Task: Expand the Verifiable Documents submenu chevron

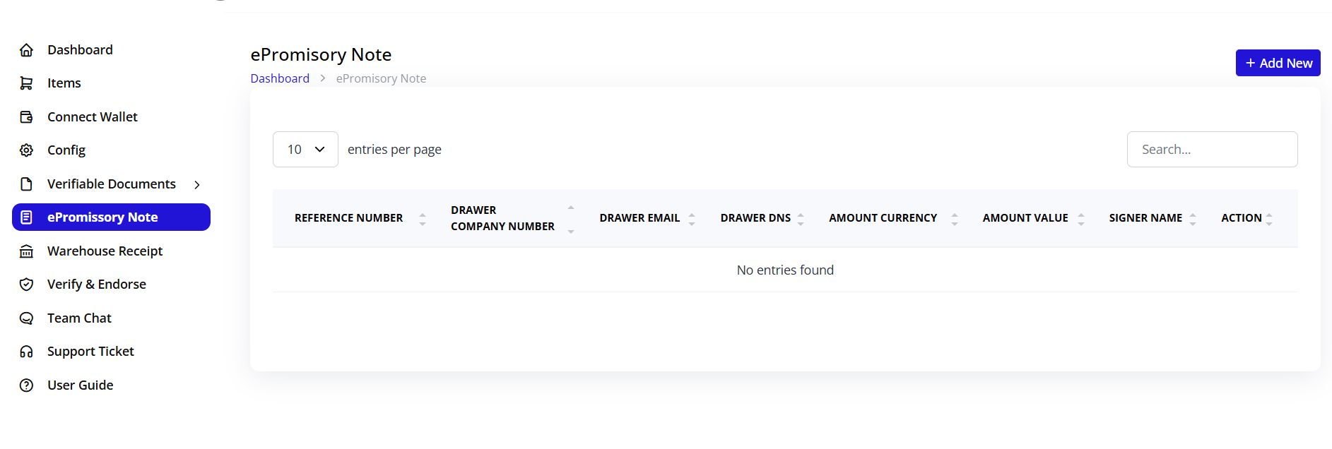Action: (197, 185)
